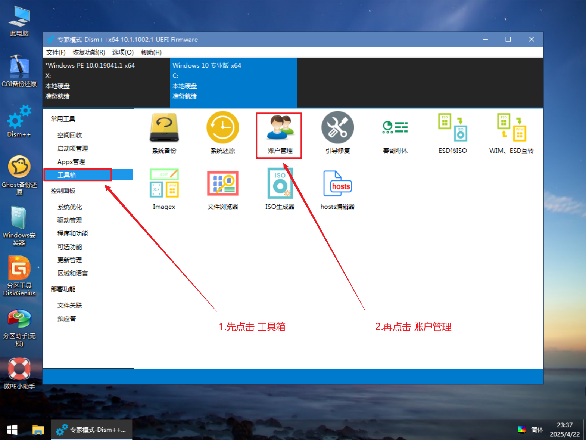The image size is (586, 440).
Task: Click the 简体 input method indicator
Action: pyautogui.click(x=537, y=430)
